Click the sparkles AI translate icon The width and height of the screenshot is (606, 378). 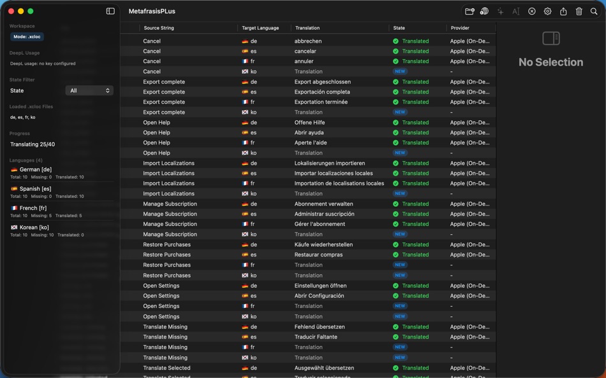coord(501,11)
